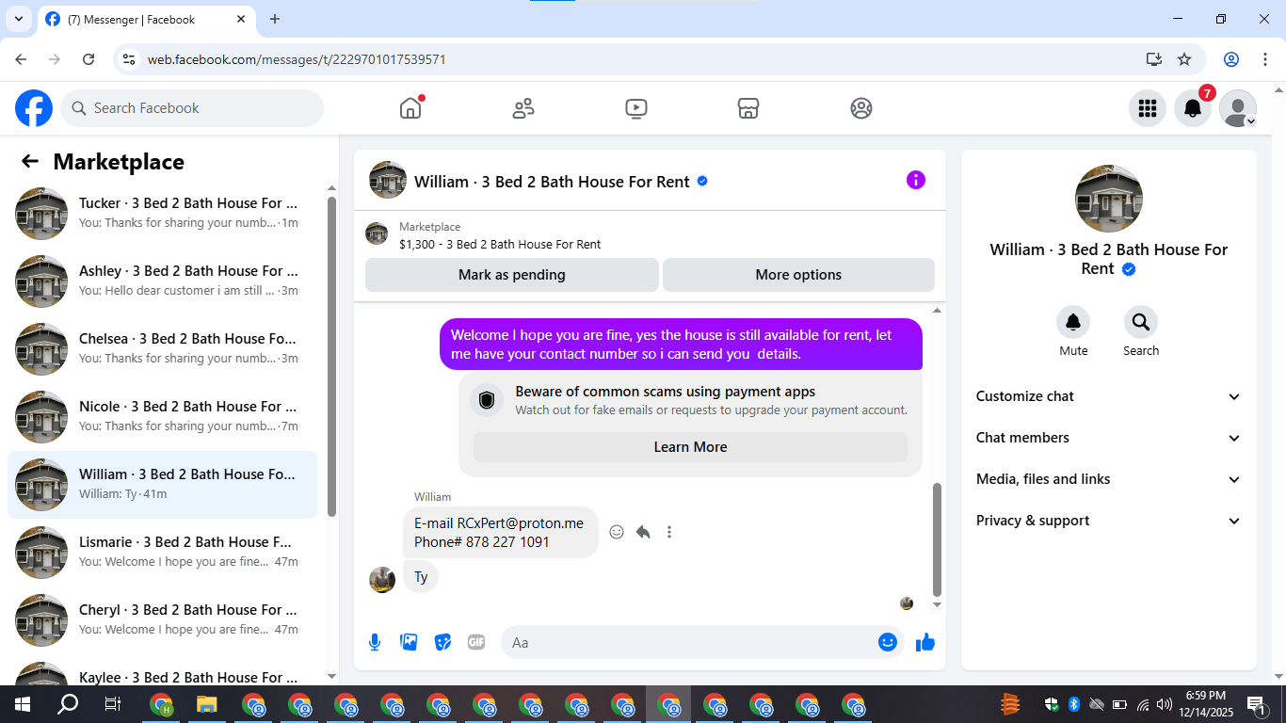Open Nicole conversation
Screen dimensions: 1286x723
pos(162,416)
